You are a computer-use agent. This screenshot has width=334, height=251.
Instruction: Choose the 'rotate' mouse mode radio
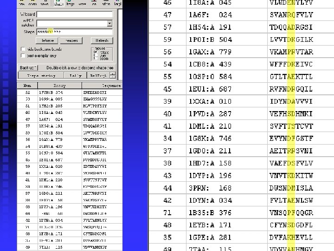coord(96,52)
